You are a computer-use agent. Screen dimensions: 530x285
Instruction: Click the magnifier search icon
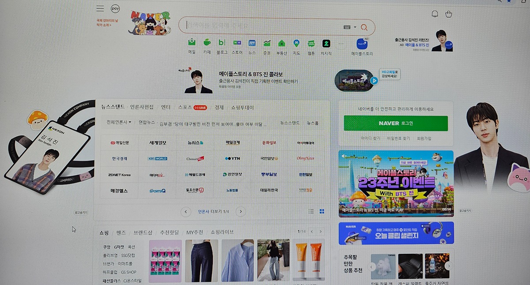[x=364, y=27]
